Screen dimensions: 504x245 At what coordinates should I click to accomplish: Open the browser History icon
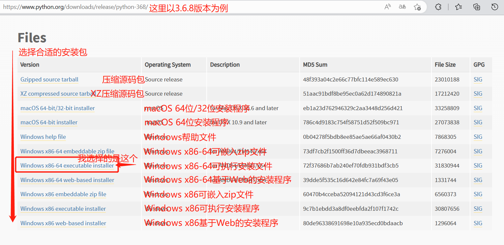pos(494,7)
